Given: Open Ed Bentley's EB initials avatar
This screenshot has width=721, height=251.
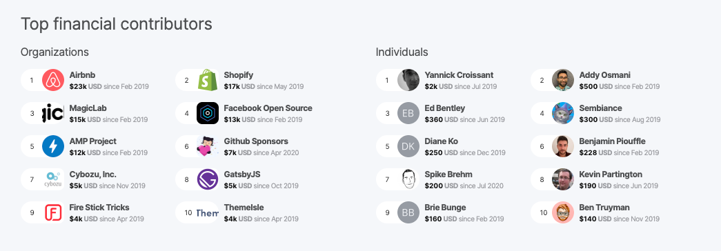Looking at the screenshot, I should [408, 113].
